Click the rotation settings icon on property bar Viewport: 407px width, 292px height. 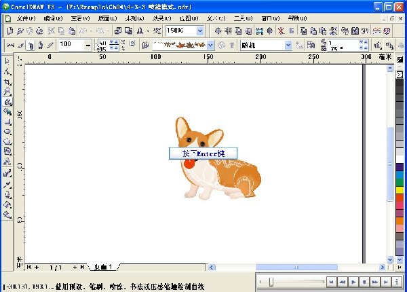tap(377, 45)
